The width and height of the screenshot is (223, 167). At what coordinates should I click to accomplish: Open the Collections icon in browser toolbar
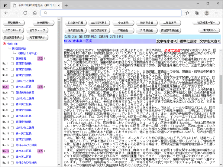197,13
